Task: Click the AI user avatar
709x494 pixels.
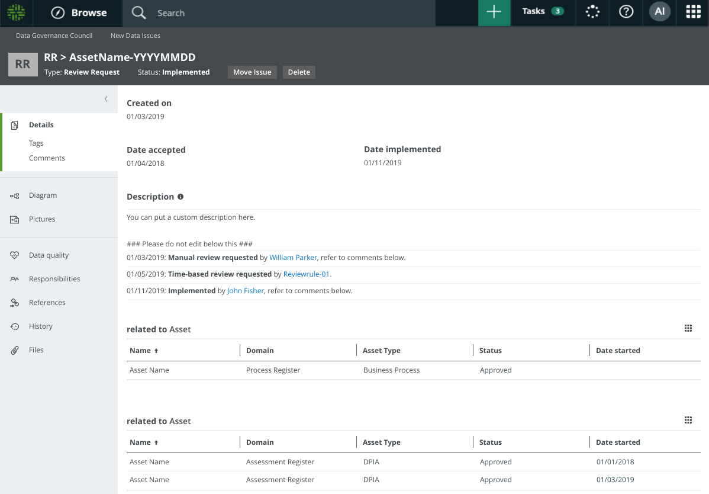Action: pos(659,12)
